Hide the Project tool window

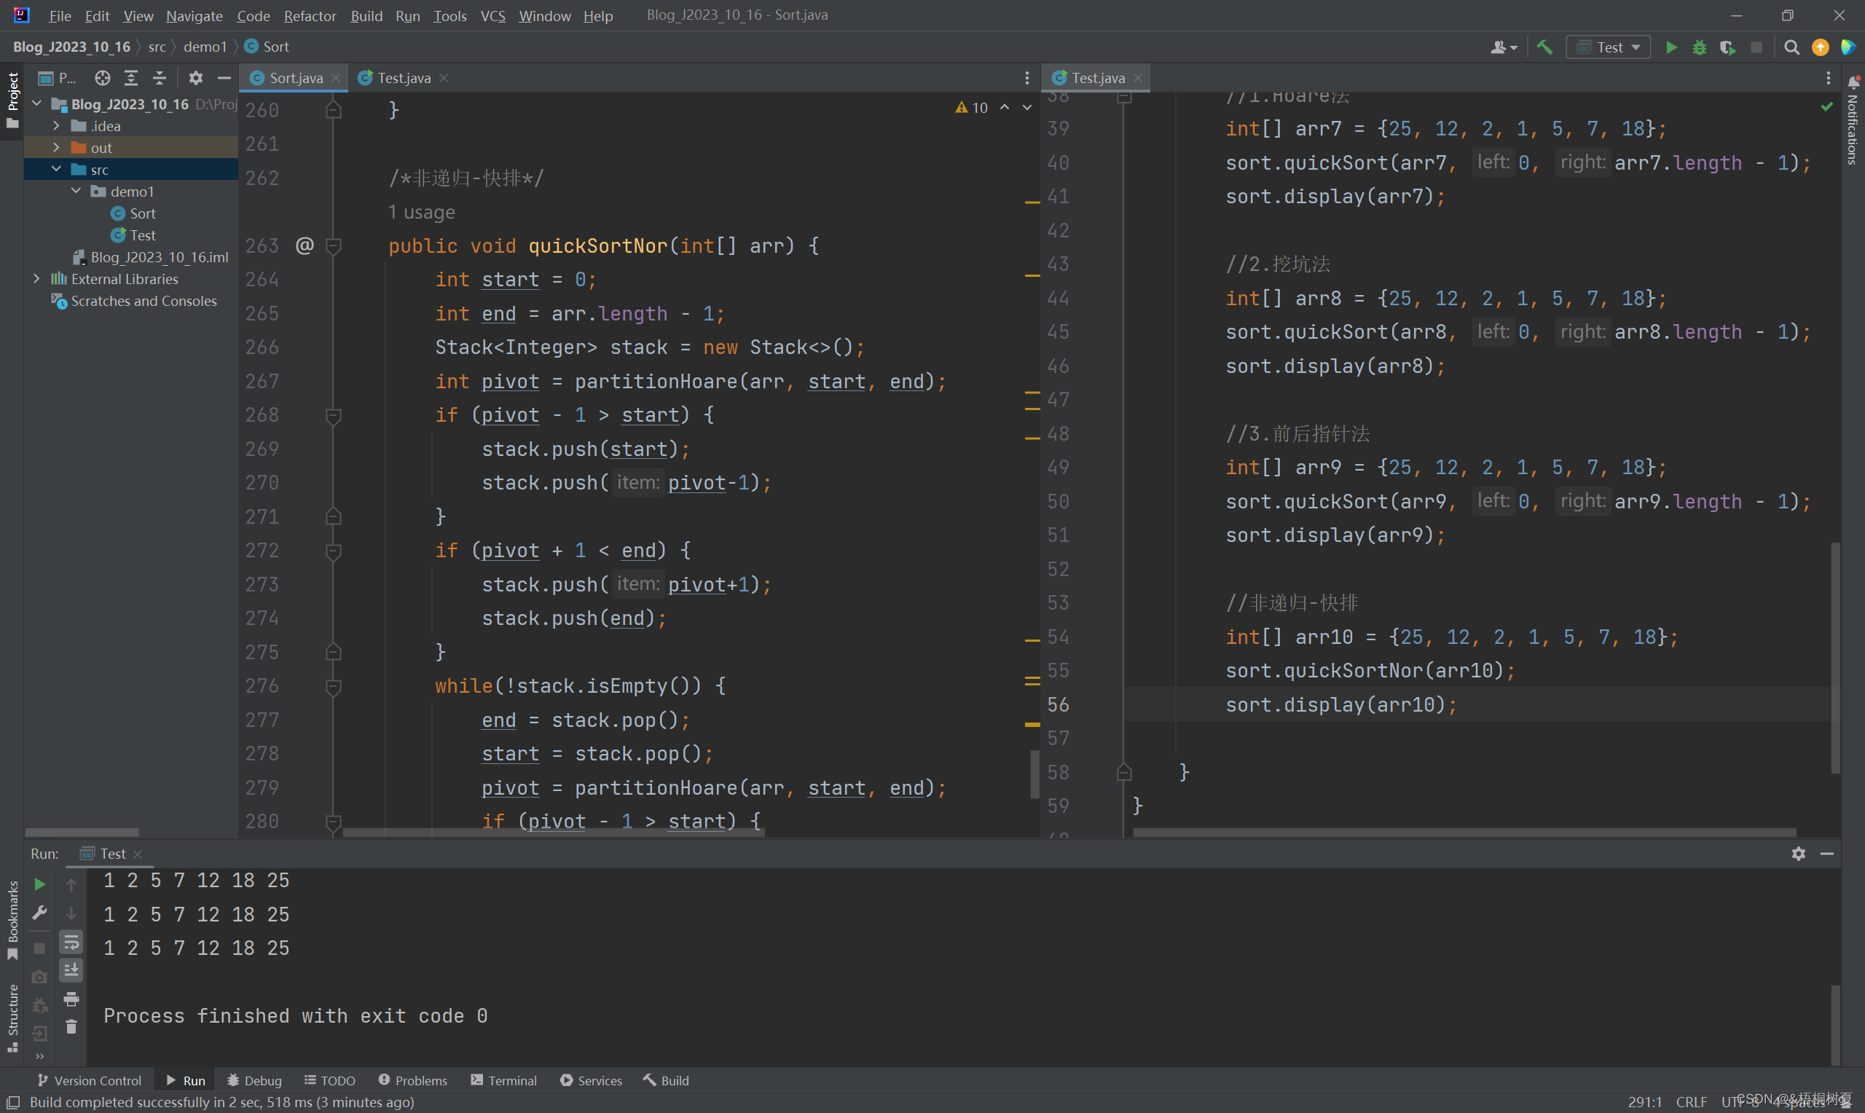tap(224, 78)
